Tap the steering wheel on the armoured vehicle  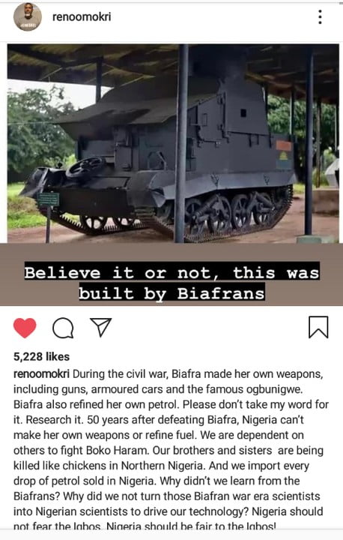[85, 166]
